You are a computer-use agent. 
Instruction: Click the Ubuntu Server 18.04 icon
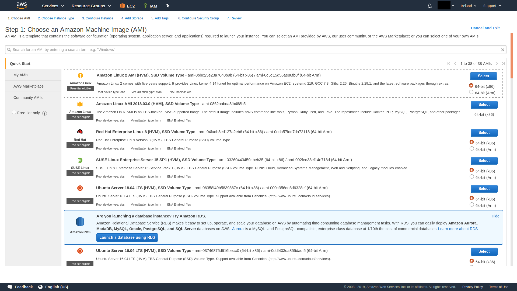pyautogui.click(x=80, y=188)
